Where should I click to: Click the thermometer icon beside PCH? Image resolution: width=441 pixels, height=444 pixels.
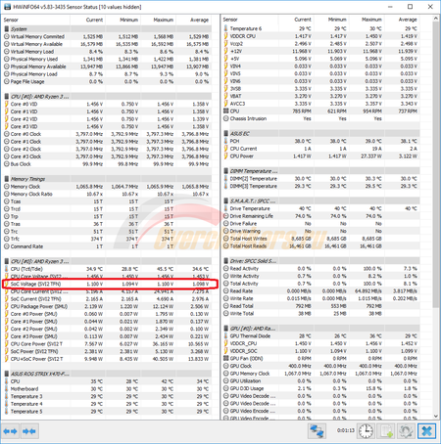tap(226, 141)
